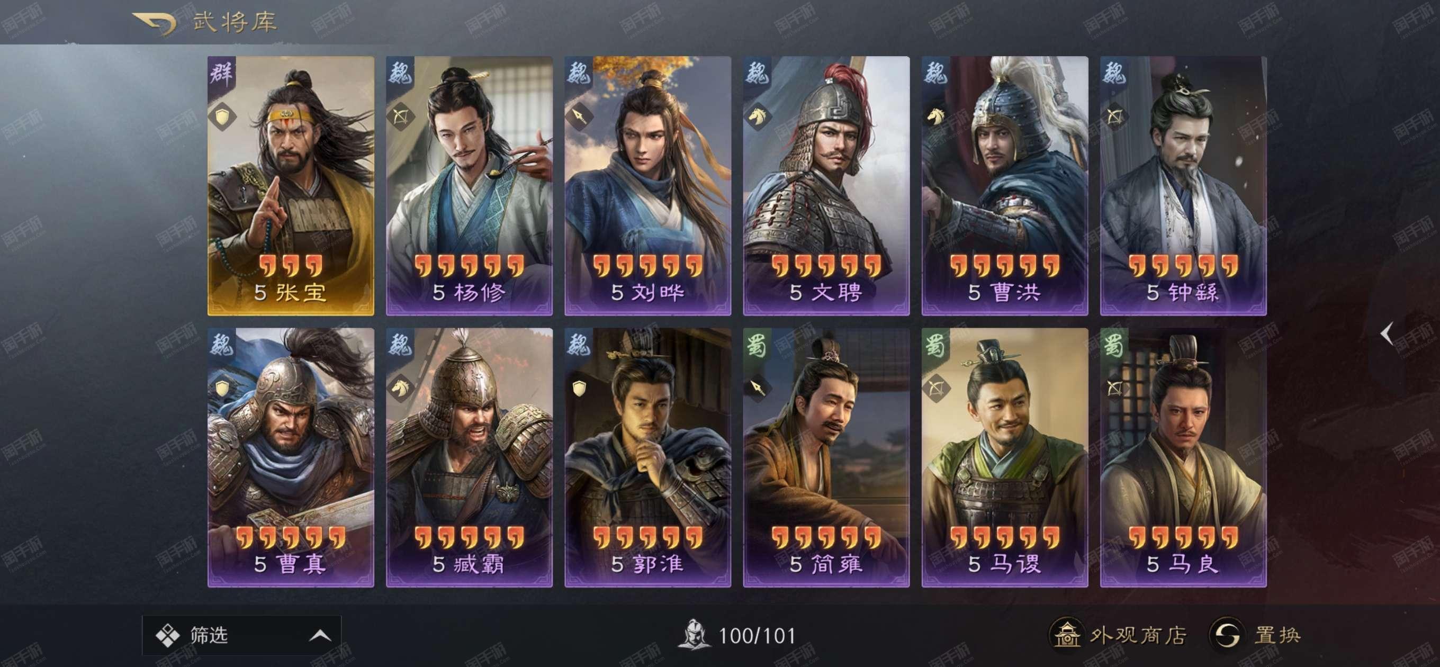Click the shield troop icon on 张宝 card
1440x667 pixels.
(x=222, y=117)
